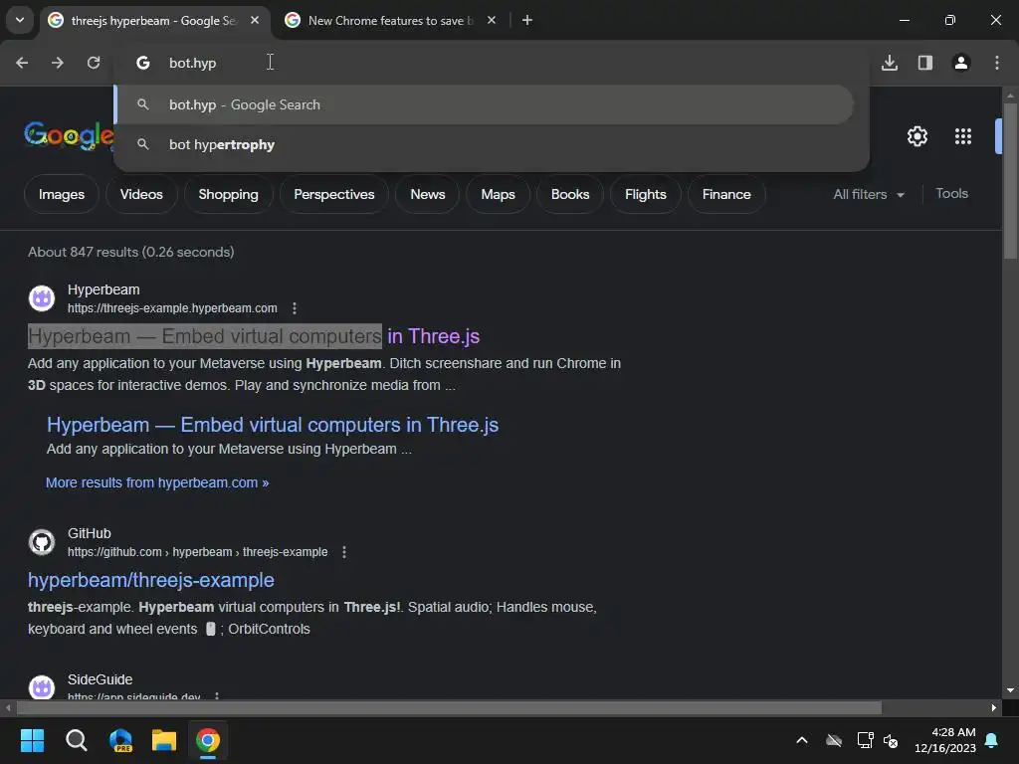Switch to threejs hyperbeam Google Search tab
1019x764 pixels.
154,20
